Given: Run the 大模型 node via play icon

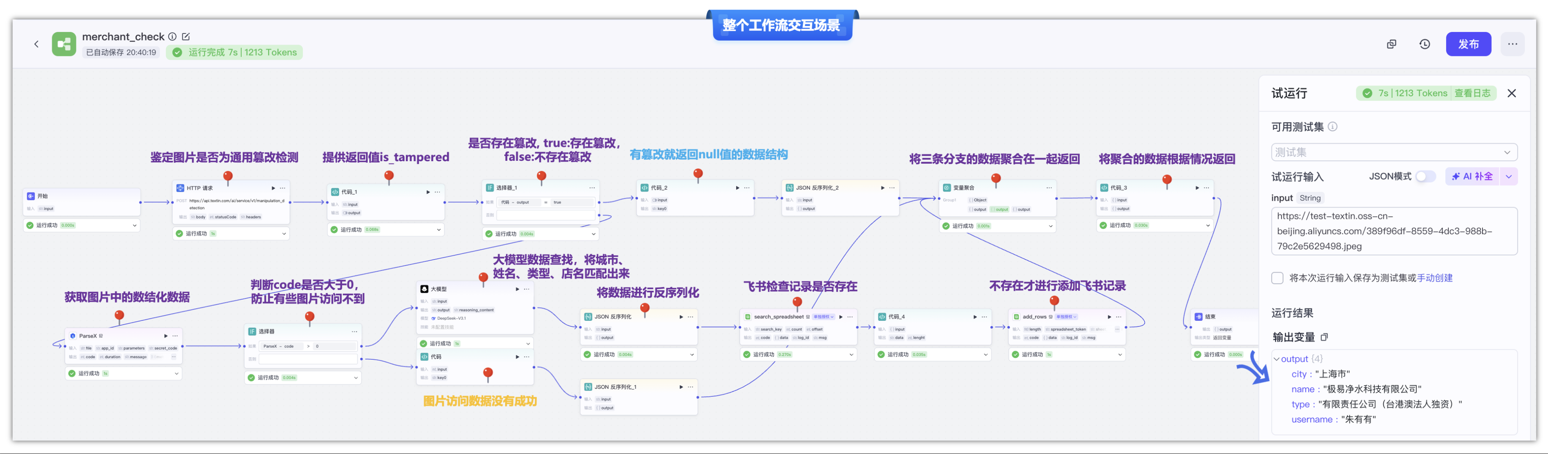Looking at the screenshot, I should point(518,289).
